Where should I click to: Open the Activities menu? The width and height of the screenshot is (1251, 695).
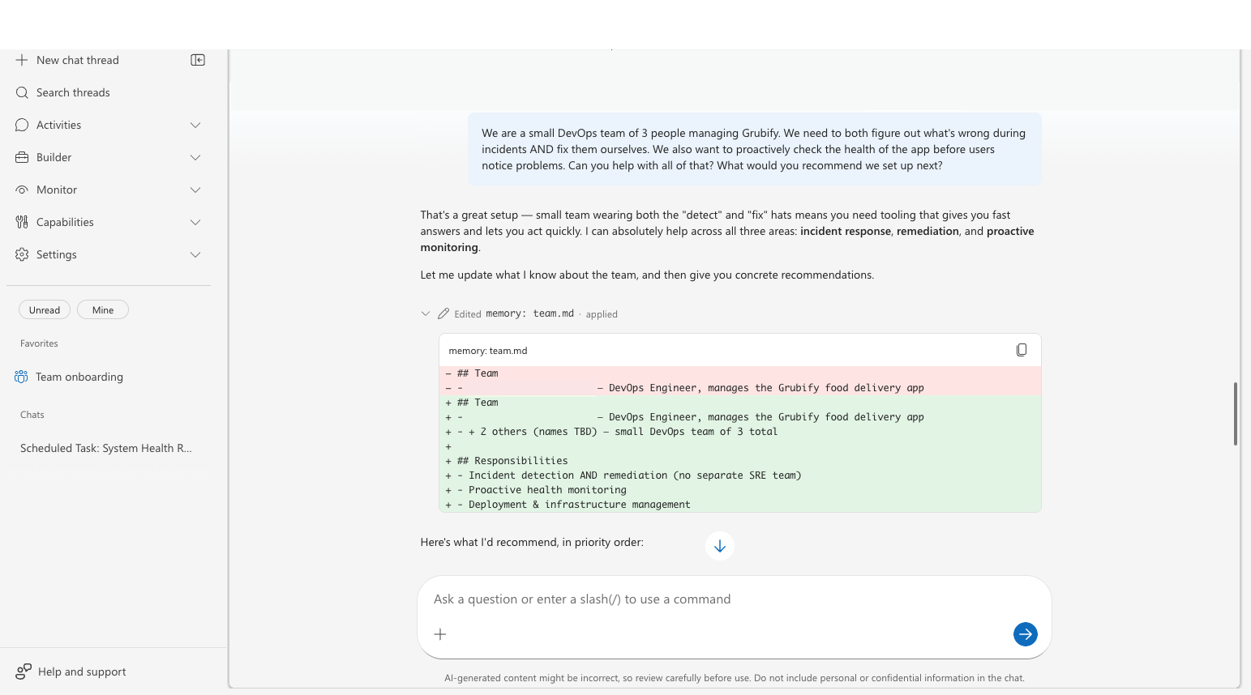[x=109, y=125]
